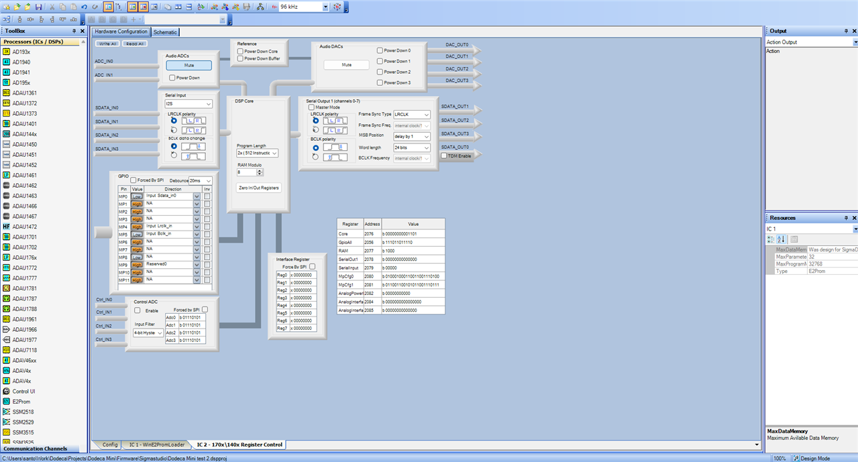This screenshot has width=858, height=462.
Task: Click the Undo arrow icon
Action: [x=84, y=7]
